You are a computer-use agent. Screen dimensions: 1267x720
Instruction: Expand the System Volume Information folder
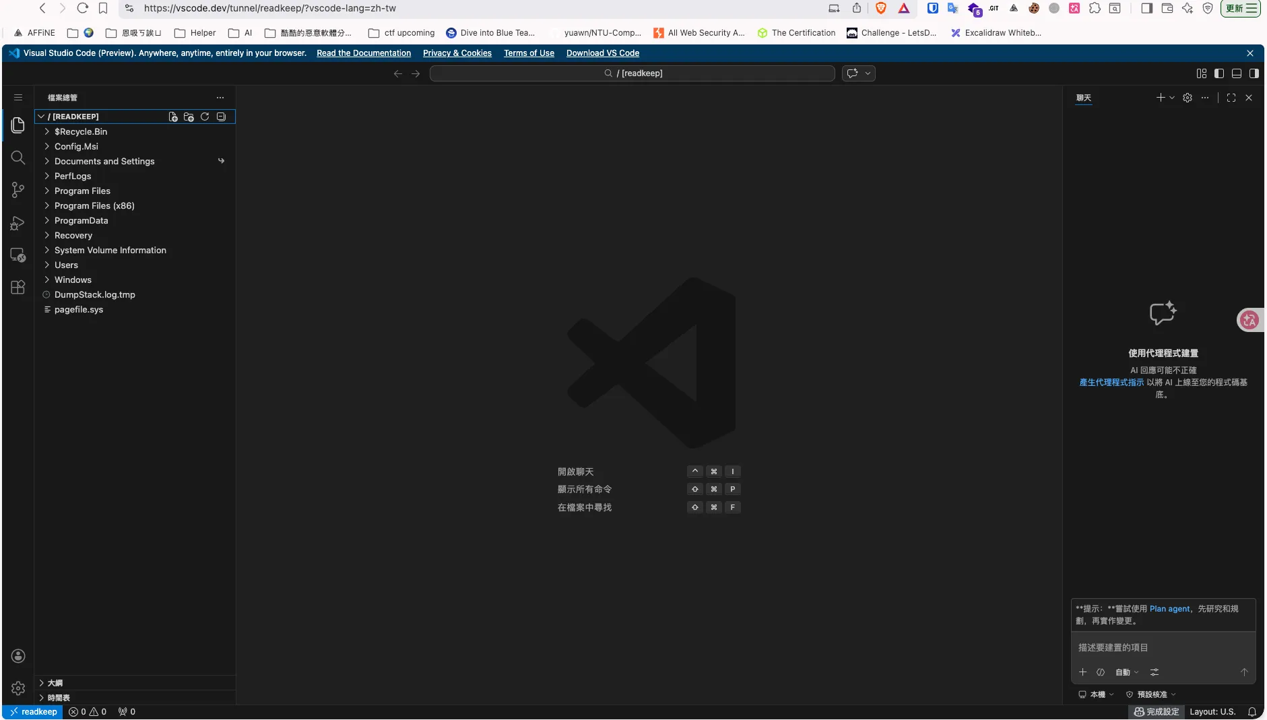point(135,251)
